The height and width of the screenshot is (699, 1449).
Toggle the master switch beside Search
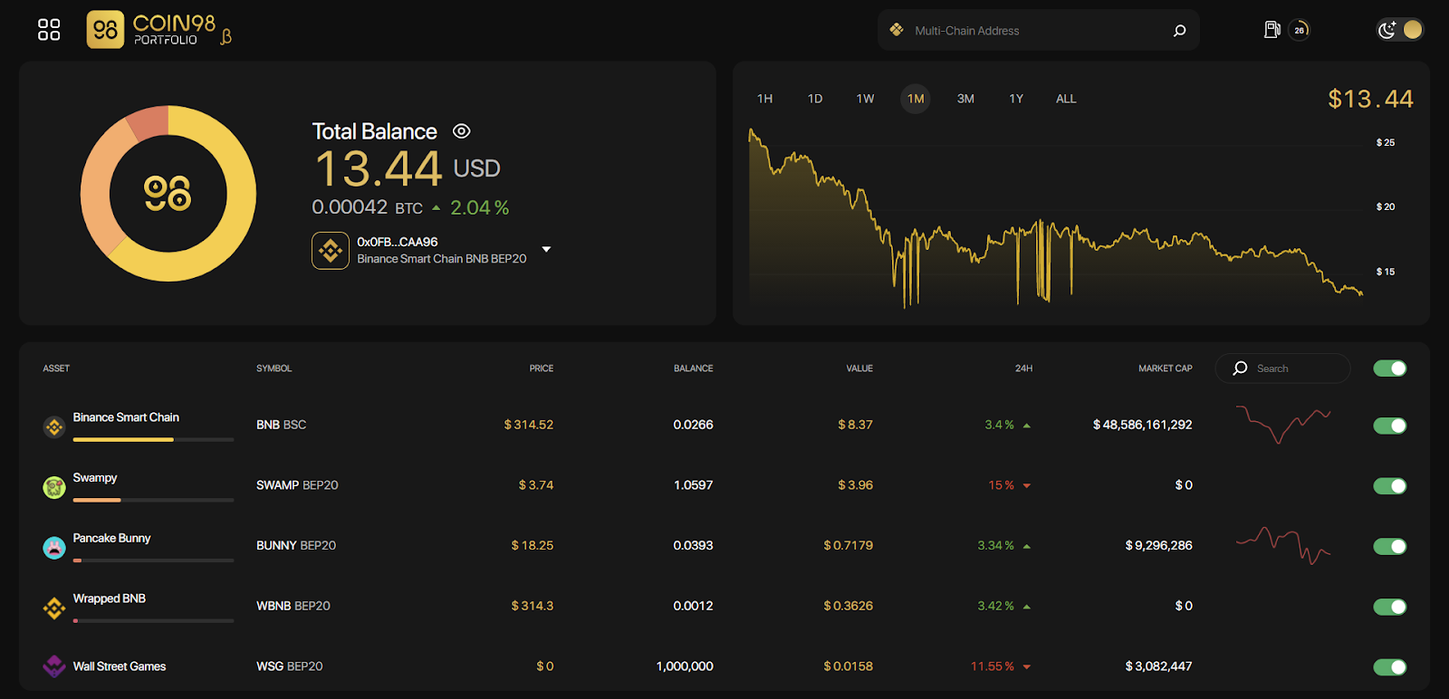[x=1389, y=369]
